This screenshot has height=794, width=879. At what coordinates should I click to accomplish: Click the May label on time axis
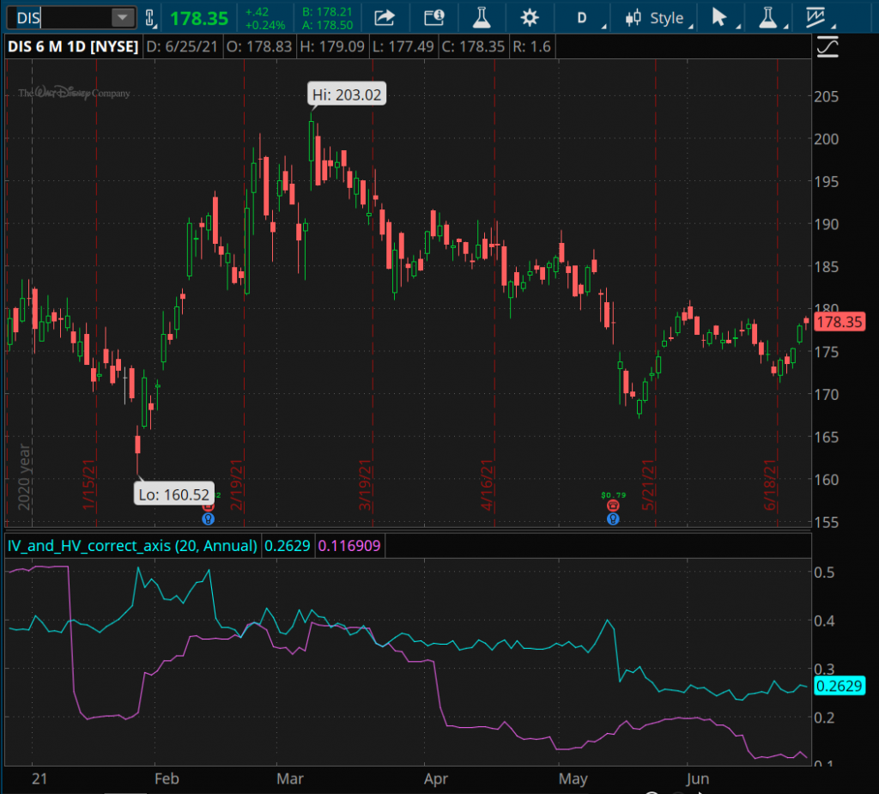[573, 779]
